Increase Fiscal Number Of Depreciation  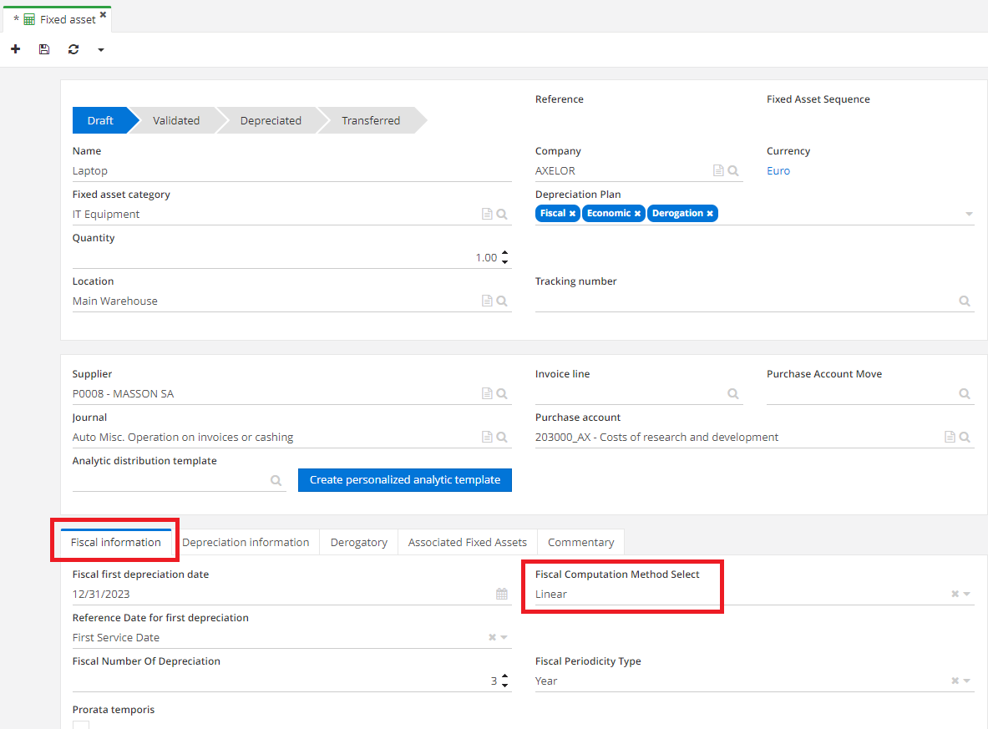point(504,676)
